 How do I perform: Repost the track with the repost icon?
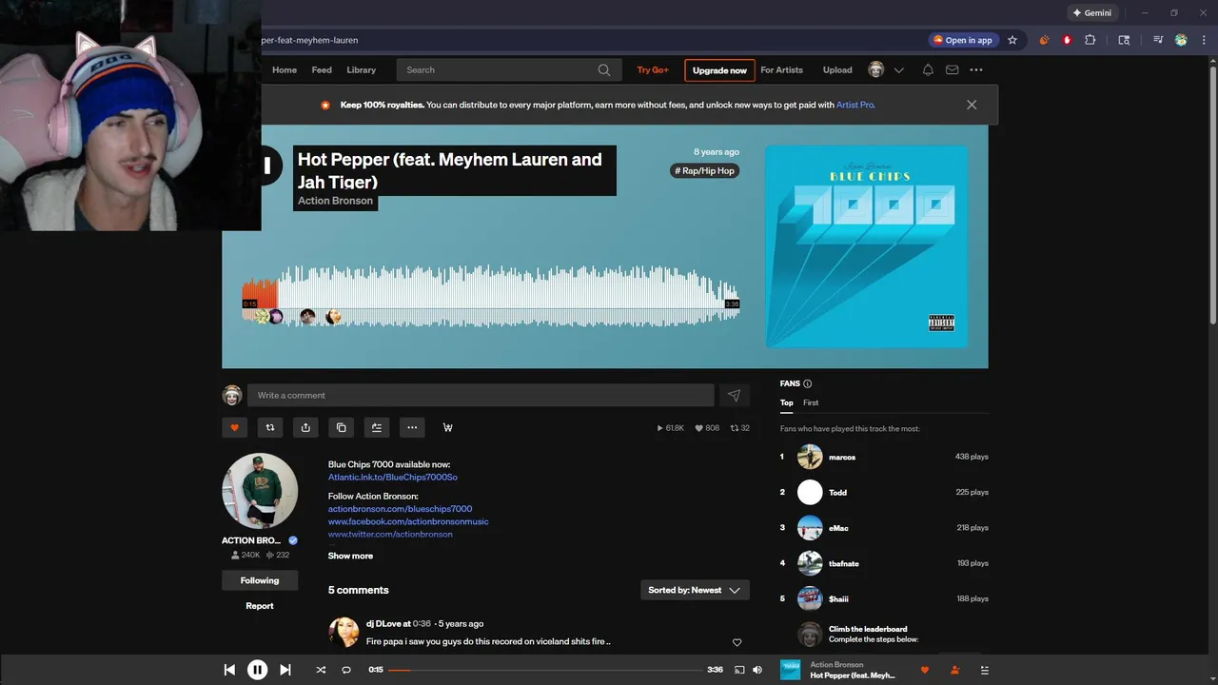[270, 427]
